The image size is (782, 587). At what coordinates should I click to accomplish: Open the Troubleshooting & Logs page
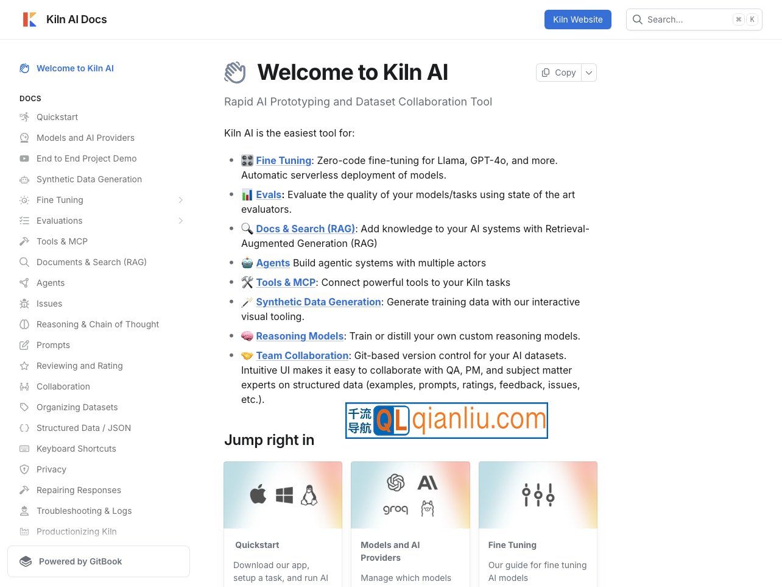coord(84,511)
